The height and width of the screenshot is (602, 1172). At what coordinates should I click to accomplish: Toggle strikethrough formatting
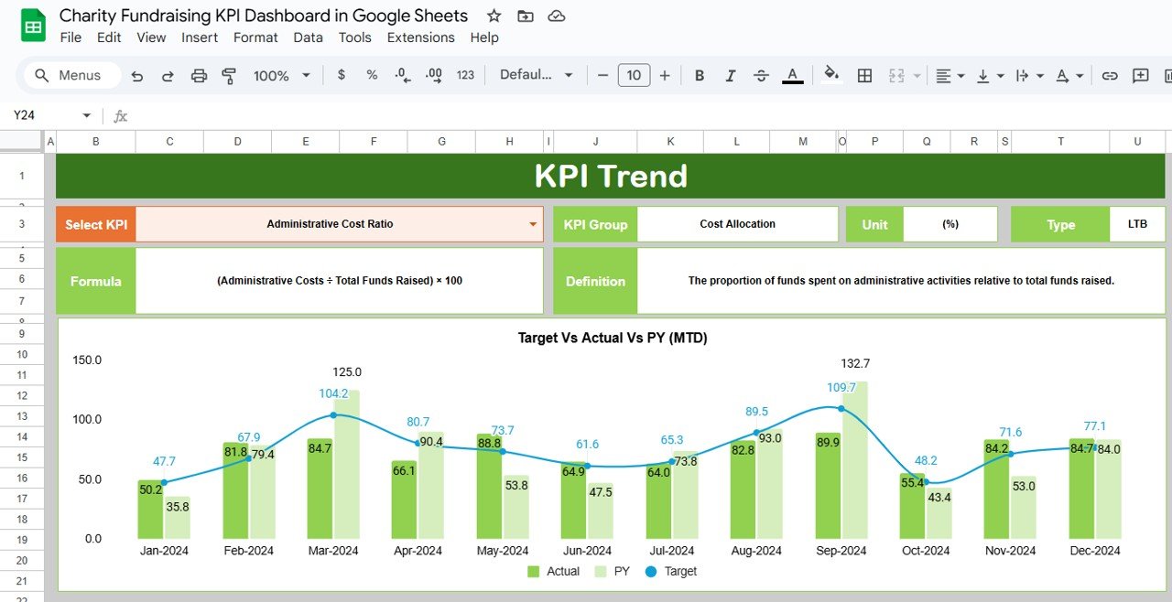(x=761, y=76)
